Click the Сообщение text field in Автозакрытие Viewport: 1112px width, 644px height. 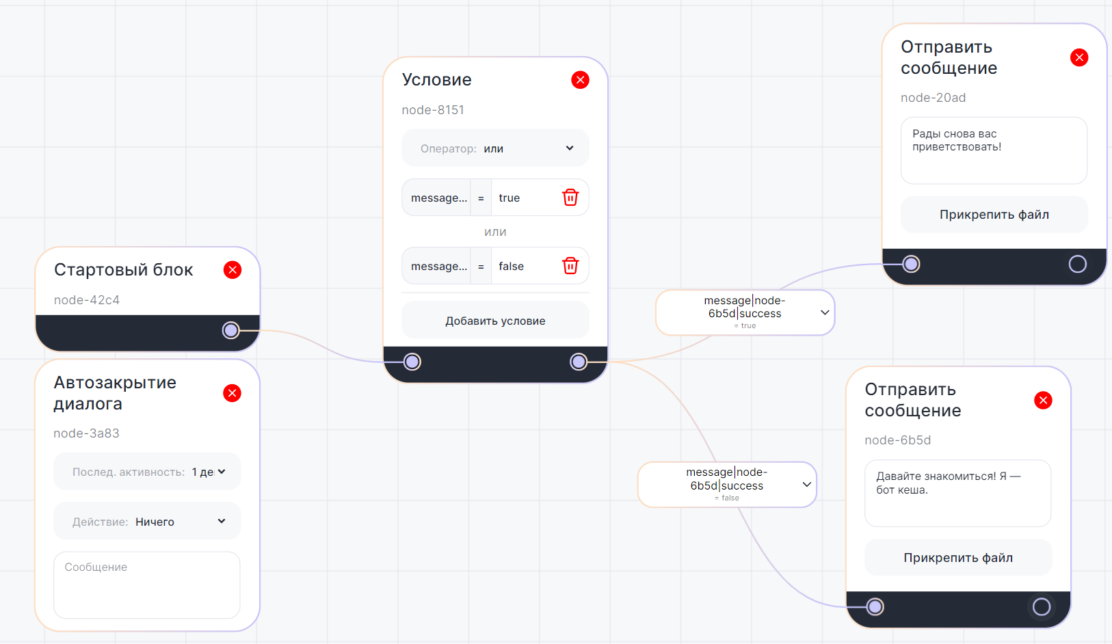tap(147, 585)
